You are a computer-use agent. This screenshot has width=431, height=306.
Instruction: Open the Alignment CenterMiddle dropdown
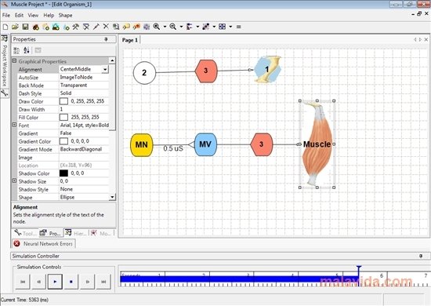(x=105, y=69)
